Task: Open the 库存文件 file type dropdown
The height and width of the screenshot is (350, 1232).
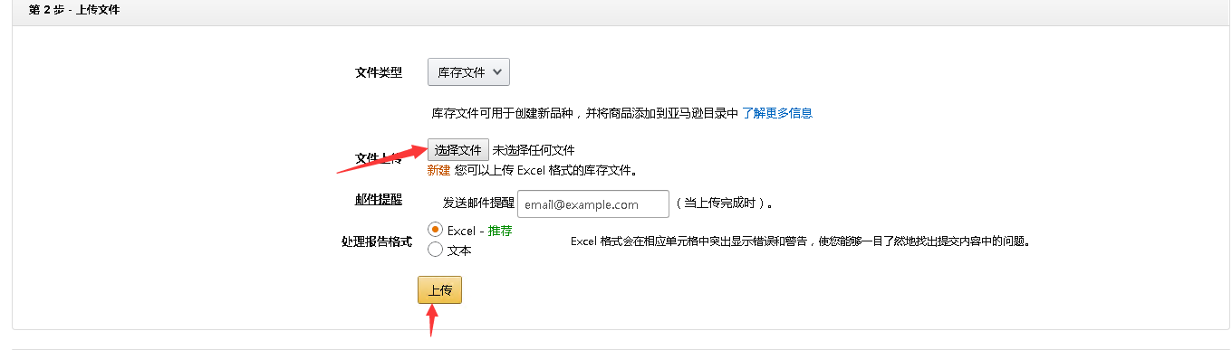Action: coord(469,72)
